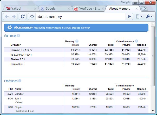Image resolution: width=157 pixels, height=115 pixels.
Task: Click the help icon beside Summary
Action: pos(18,36)
